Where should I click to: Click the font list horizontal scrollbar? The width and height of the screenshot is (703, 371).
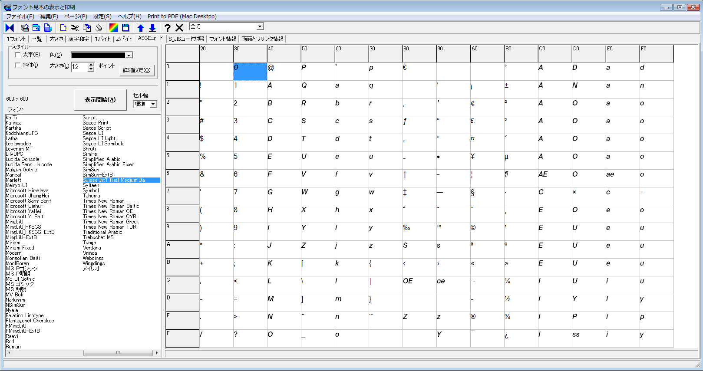[x=118, y=353]
